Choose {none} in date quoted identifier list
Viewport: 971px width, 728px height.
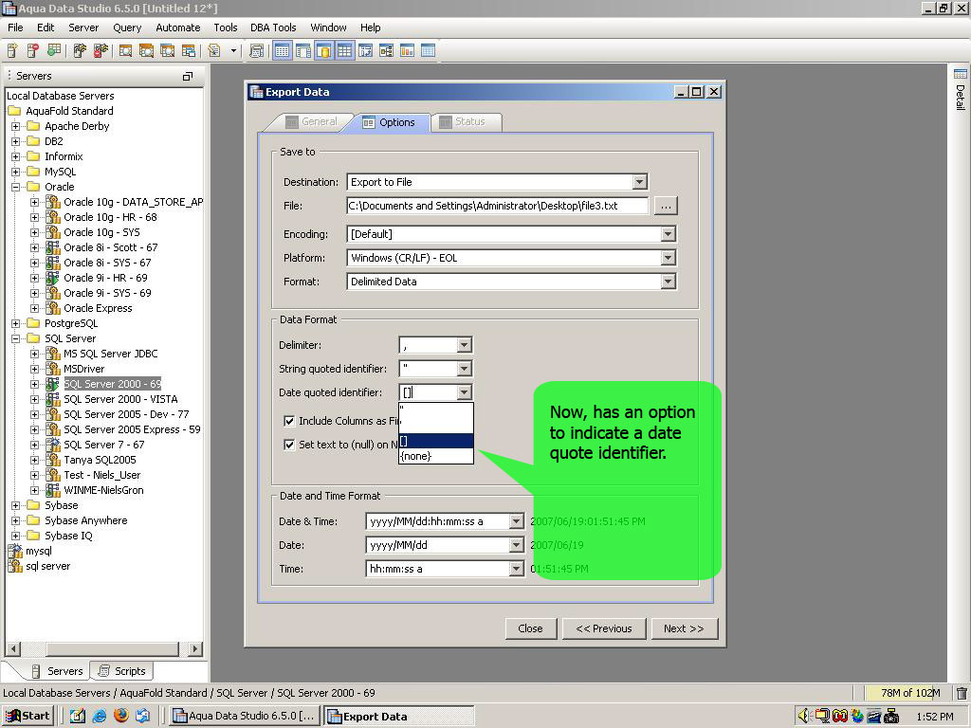[x=436, y=456]
